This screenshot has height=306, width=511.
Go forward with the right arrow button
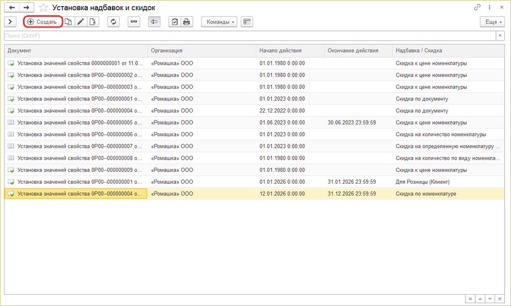click(x=27, y=7)
